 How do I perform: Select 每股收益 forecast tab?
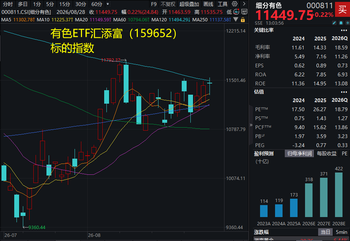(x=326, y=153)
